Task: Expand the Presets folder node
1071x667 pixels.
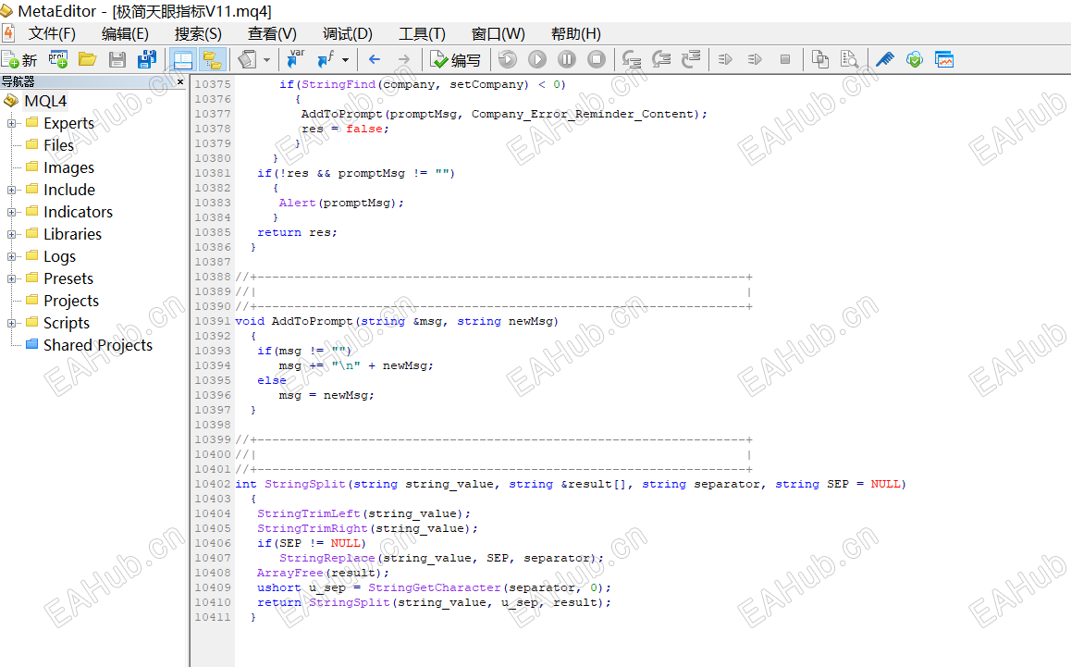Action: (11, 278)
